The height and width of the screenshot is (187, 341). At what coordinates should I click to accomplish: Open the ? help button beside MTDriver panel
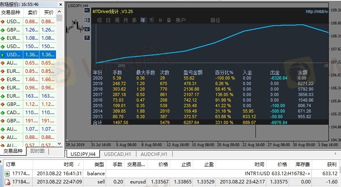pos(87,38)
